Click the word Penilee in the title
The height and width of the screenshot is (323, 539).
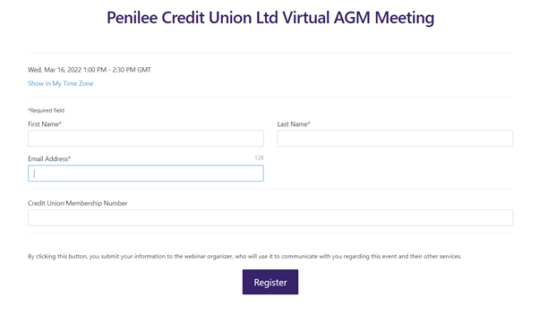click(133, 18)
